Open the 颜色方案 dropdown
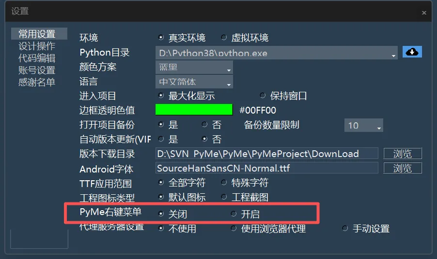 (194, 67)
